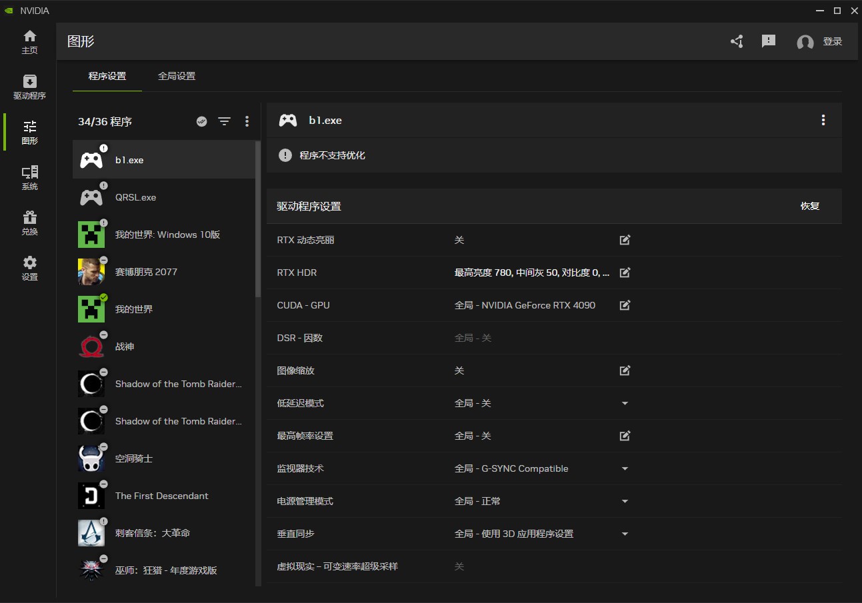862x603 pixels.
Task: Edit 图像缩放 setting
Action: [x=625, y=370]
